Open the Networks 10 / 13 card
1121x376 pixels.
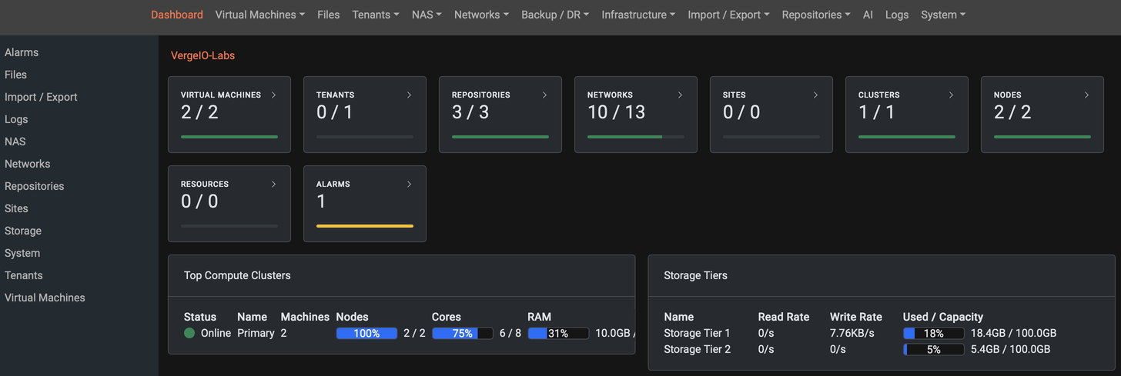[x=636, y=115]
